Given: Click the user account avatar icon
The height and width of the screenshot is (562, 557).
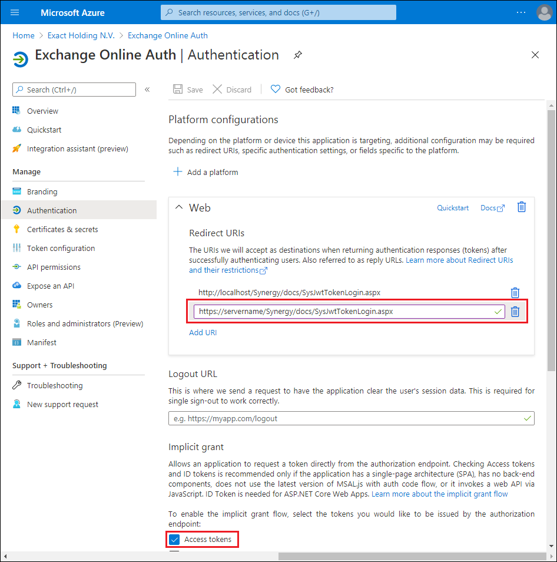Looking at the screenshot, I should [x=544, y=12].
